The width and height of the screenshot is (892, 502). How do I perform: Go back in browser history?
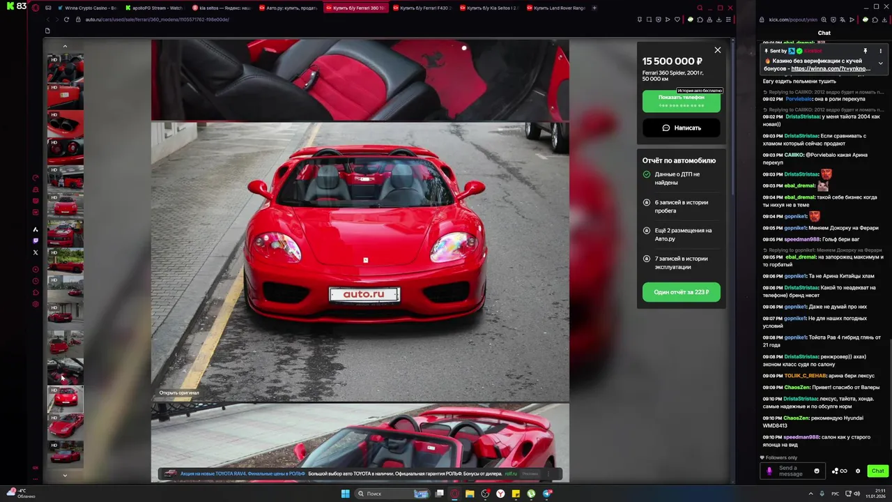click(x=47, y=20)
